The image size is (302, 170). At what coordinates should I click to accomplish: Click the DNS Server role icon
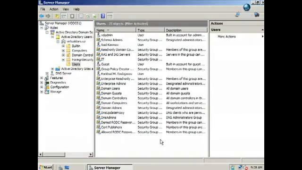point(52,73)
